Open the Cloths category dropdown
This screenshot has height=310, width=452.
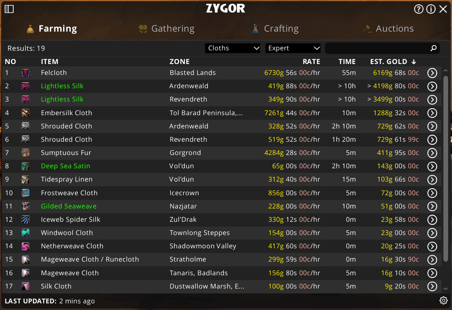click(x=233, y=48)
